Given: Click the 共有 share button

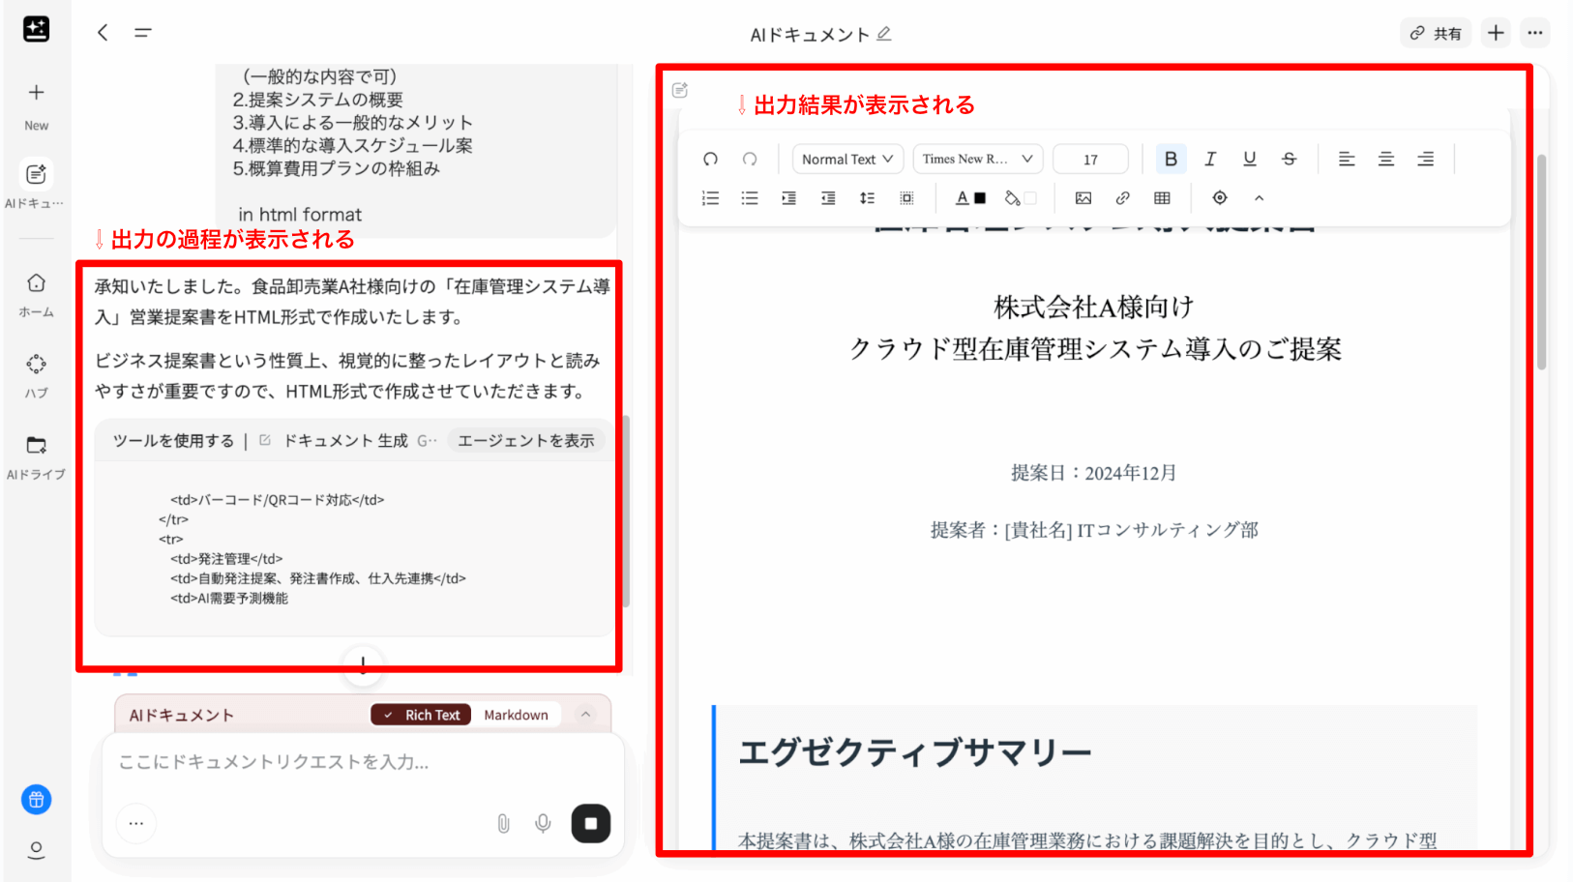Looking at the screenshot, I should 1436,33.
